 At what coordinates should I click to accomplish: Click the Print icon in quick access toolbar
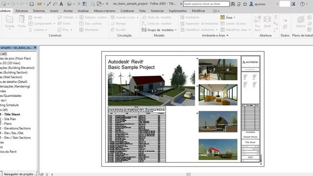(31, 4)
